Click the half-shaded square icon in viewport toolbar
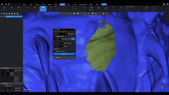Screen dimensions: 169x95 [78, 13]
